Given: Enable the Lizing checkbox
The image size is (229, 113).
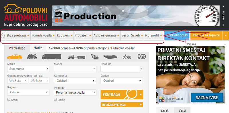Looking at the screenshot, I should click(x=55, y=100).
